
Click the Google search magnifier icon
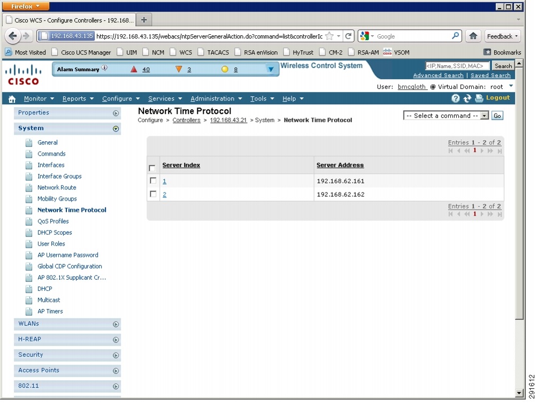(x=455, y=36)
